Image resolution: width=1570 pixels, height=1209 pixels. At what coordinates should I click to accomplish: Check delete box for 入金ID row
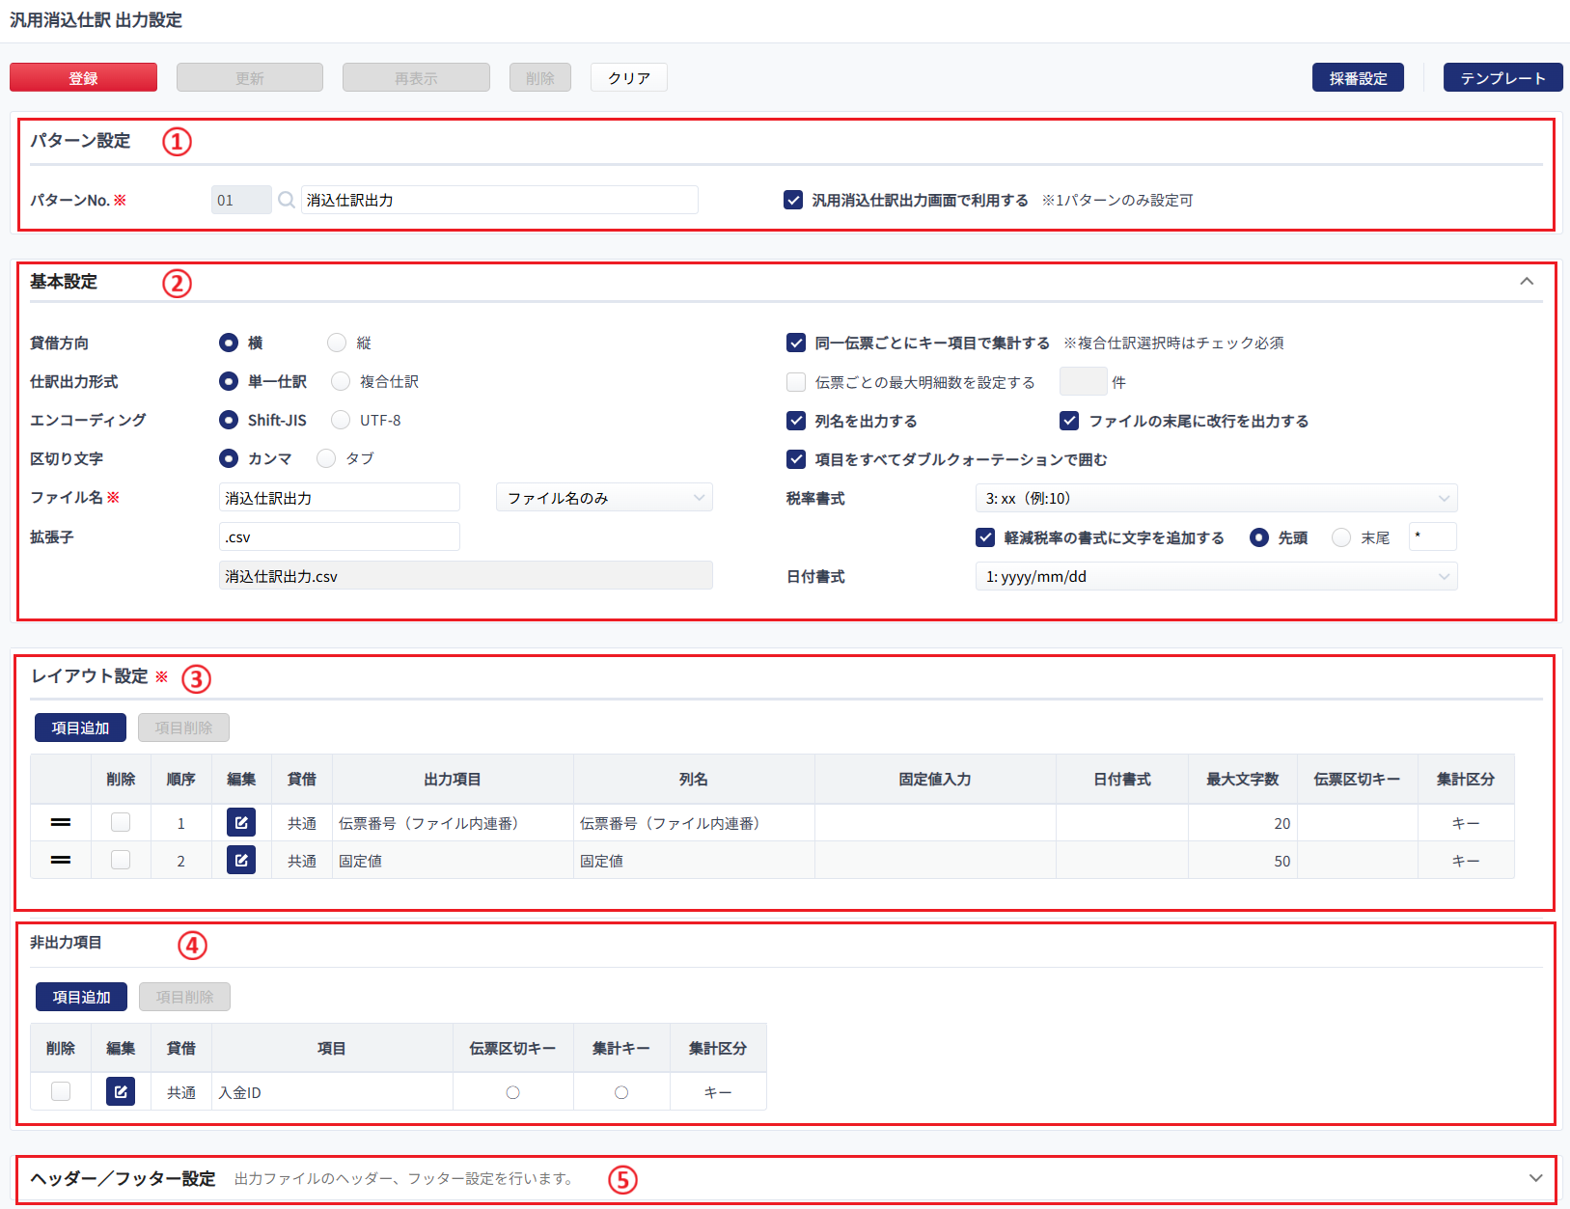click(61, 1092)
